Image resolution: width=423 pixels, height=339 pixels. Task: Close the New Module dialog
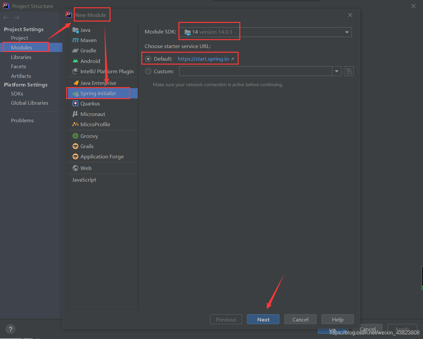350,15
